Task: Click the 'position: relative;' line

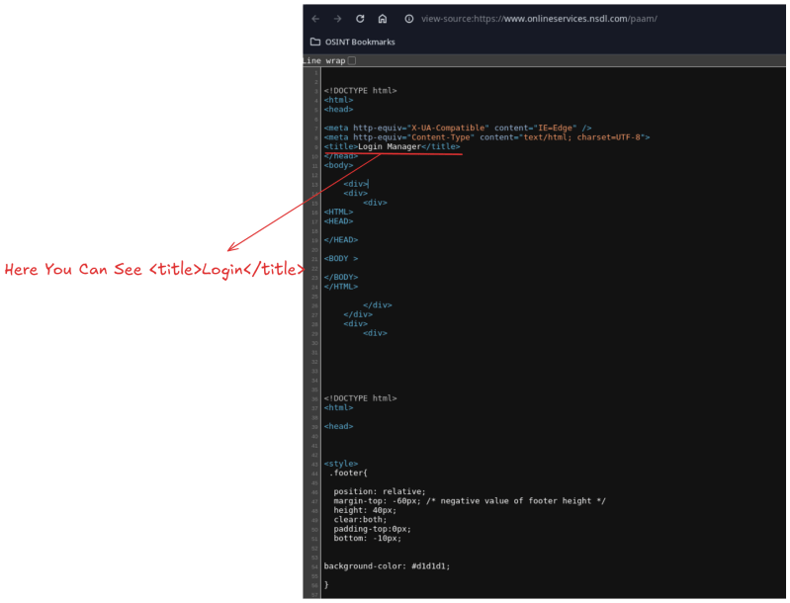Action: tap(380, 491)
